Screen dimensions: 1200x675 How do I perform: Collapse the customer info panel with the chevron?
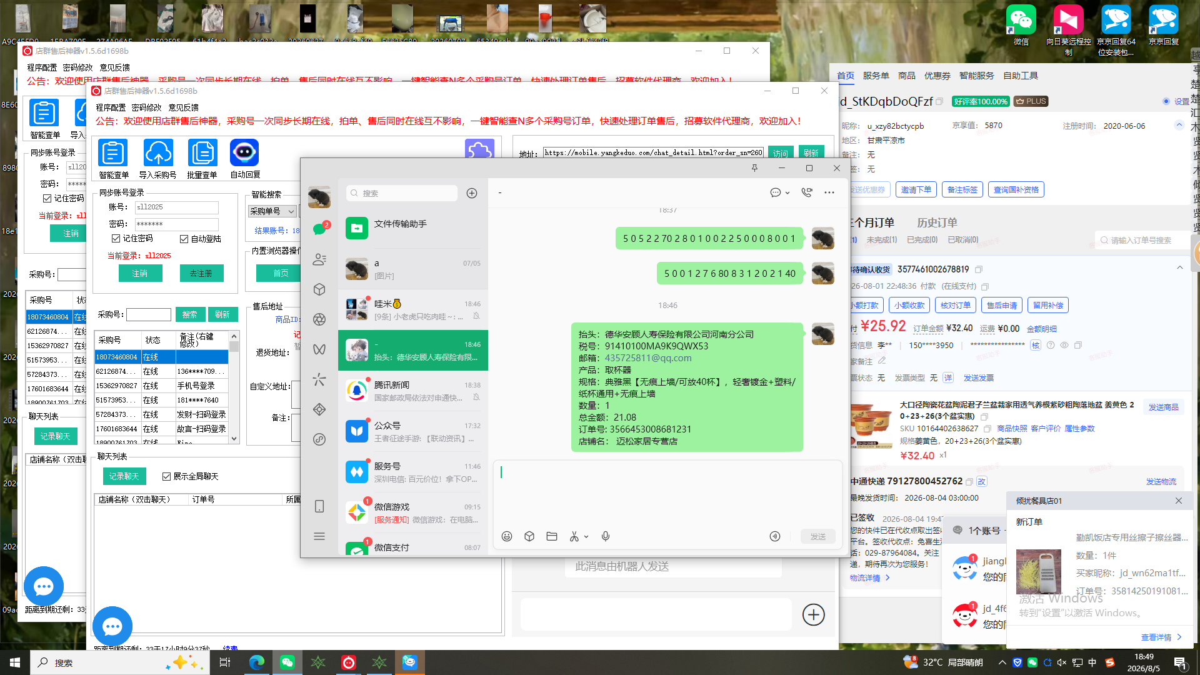pos(1179,125)
